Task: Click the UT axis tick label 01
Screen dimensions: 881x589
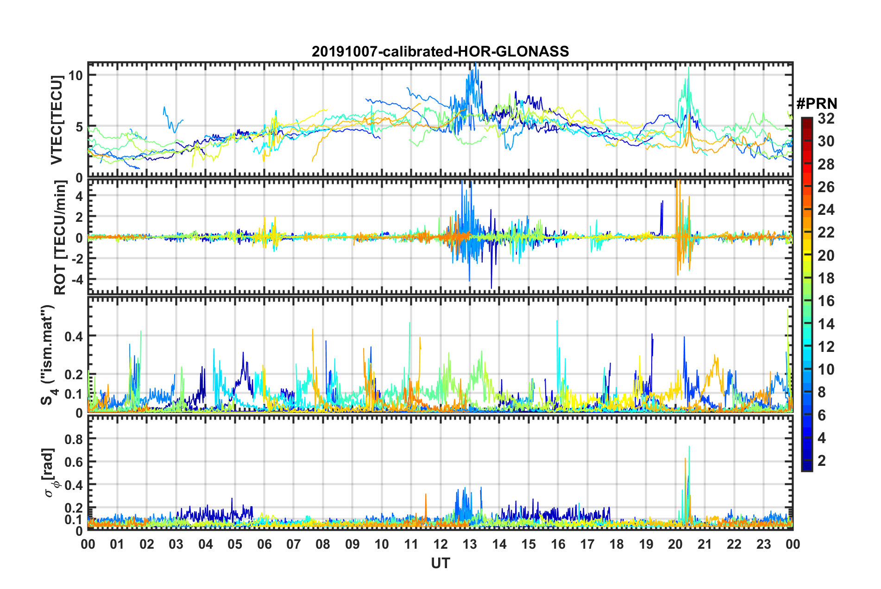Action: 117,544
